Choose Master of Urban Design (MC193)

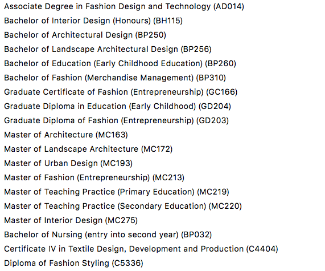pyautogui.click(x=68, y=164)
